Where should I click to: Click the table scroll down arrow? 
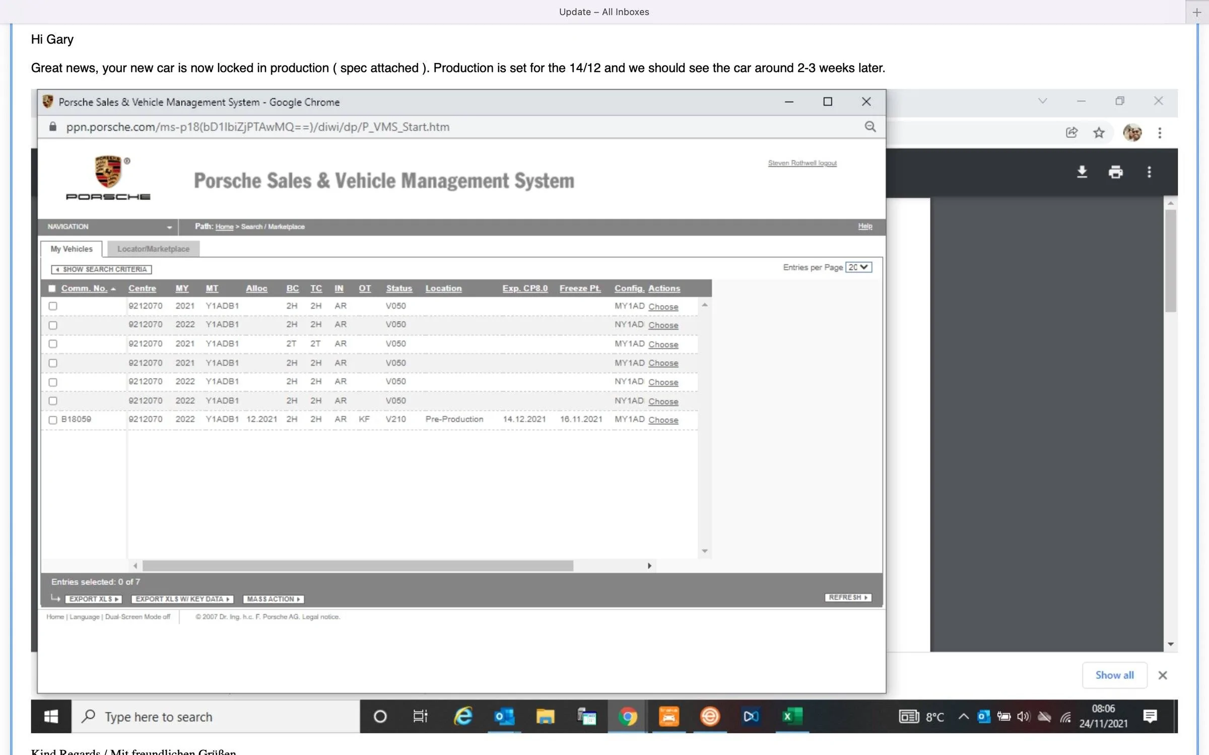(x=705, y=551)
